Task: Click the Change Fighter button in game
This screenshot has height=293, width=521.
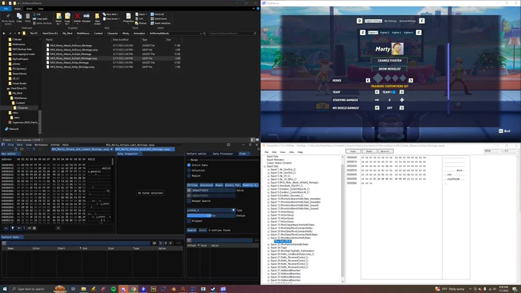Action: coord(389,60)
